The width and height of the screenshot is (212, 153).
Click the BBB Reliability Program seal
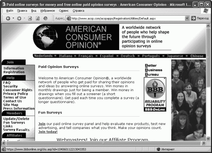pos(155,94)
